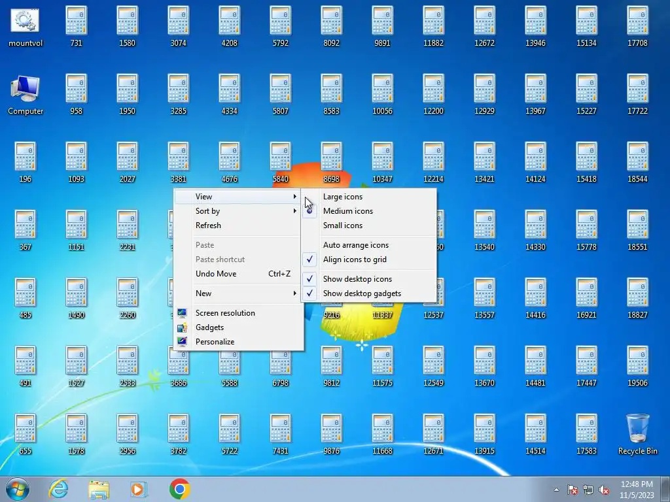Select calculator icon labeled 12549

click(433, 366)
